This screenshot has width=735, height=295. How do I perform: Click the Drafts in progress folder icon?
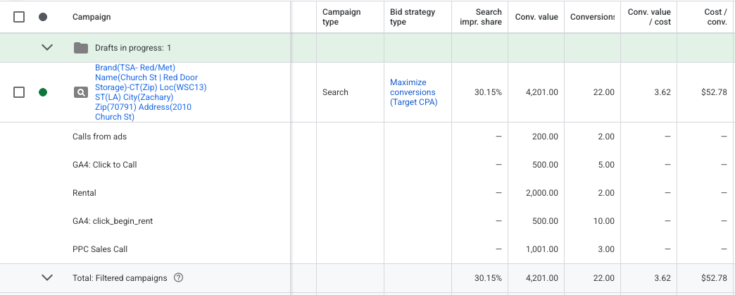tap(81, 48)
